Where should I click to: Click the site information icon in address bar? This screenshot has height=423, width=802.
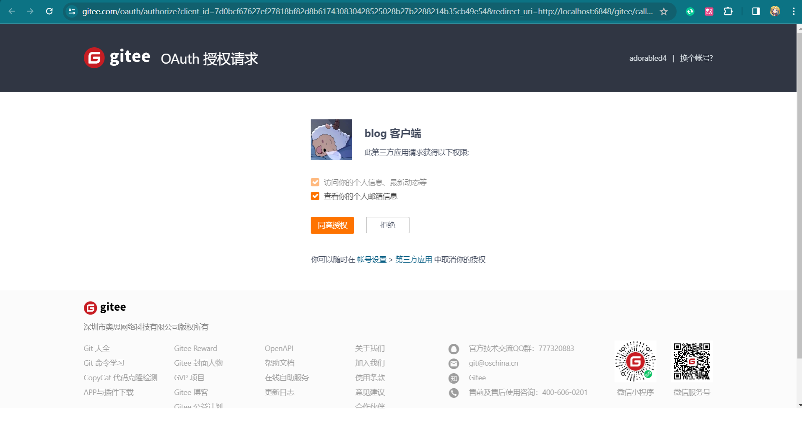[x=72, y=11]
